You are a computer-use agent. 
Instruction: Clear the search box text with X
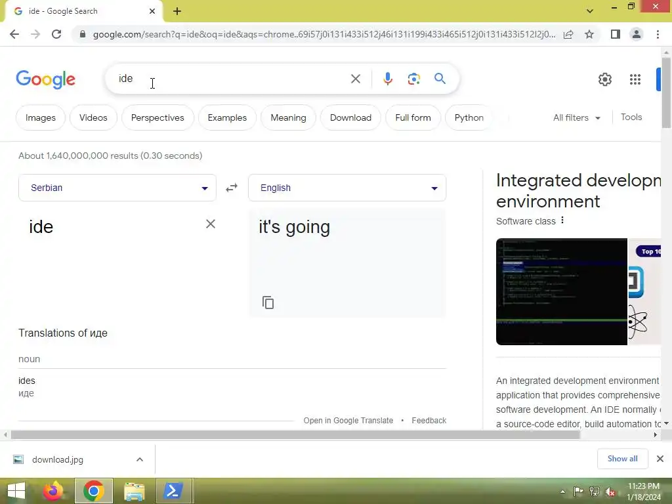coord(355,79)
